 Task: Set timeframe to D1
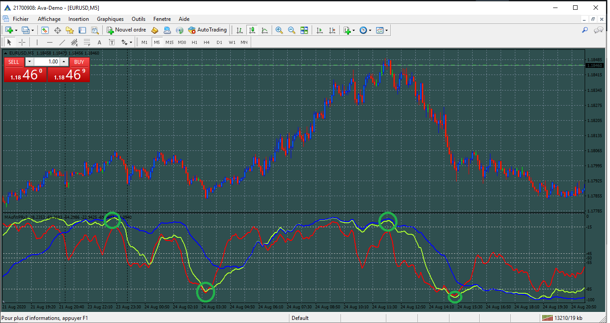(219, 42)
